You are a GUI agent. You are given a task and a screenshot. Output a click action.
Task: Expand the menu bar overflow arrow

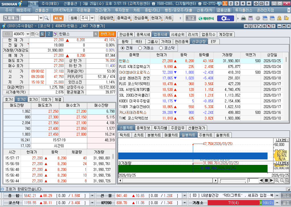(289, 10)
